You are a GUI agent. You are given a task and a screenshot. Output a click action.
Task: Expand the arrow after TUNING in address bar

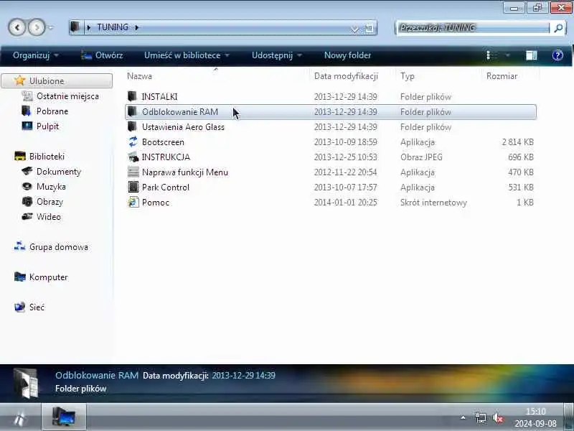[x=137, y=27]
